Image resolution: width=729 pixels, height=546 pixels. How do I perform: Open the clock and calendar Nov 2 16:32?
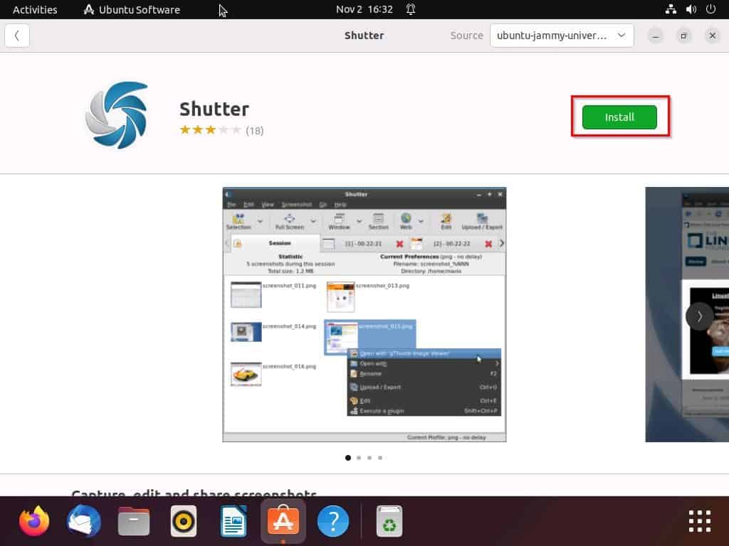click(x=364, y=9)
